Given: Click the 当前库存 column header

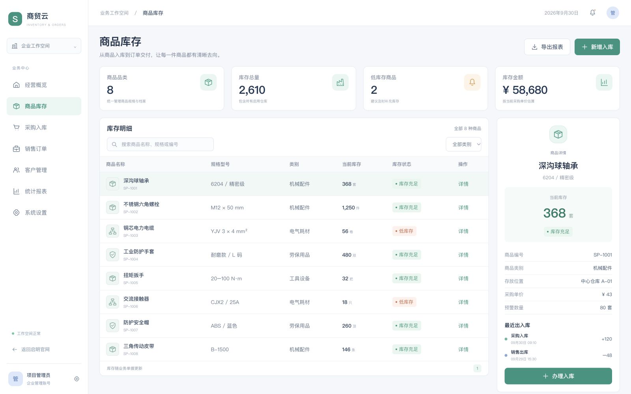Looking at the screenshot, I should coord(351,164).
